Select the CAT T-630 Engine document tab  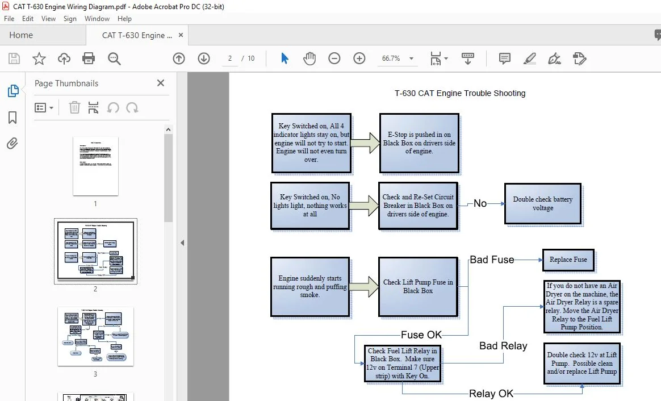pyautogui.click(x=137, y=35)
